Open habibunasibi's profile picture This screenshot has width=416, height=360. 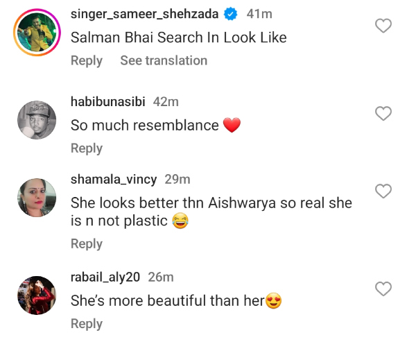(x=37, y=119)
